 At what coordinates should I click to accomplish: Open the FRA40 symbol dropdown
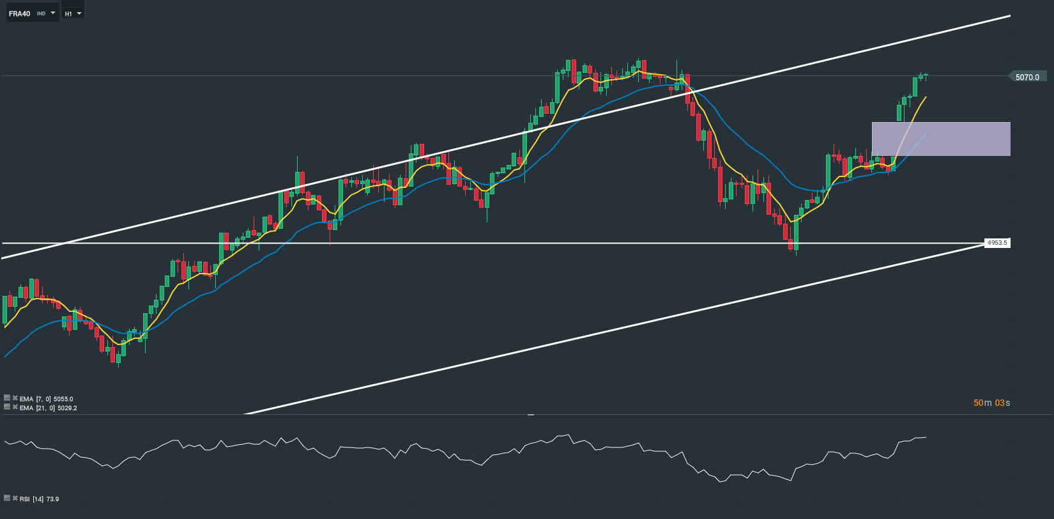(53, 13)
